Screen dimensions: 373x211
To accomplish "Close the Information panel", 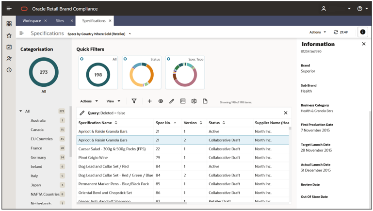I will [x=363, y=44].
